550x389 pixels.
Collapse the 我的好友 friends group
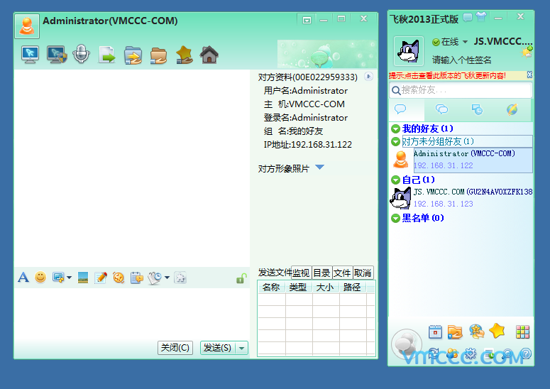(395, 128)
